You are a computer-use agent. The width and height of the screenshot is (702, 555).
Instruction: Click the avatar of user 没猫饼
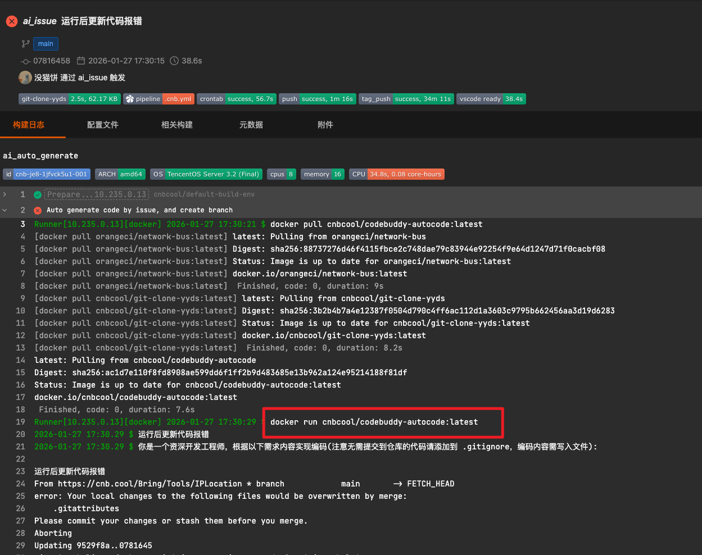[25, 78]
